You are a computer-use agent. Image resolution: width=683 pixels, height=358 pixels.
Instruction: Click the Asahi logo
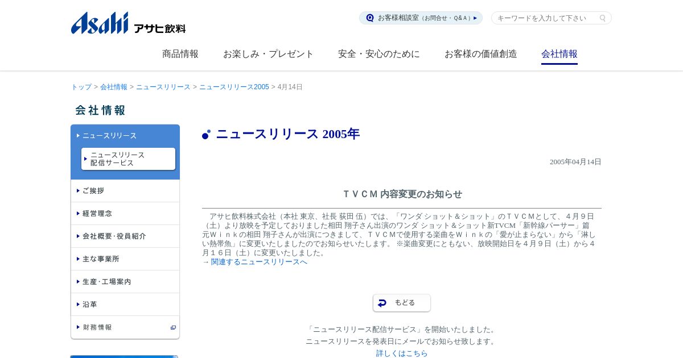(x=128, y=23)
